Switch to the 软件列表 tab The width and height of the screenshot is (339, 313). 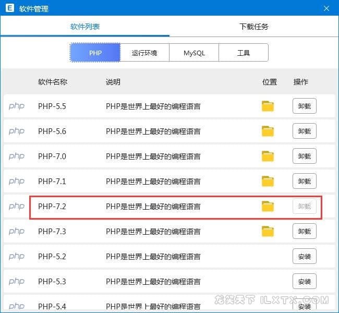pos(85,27)
